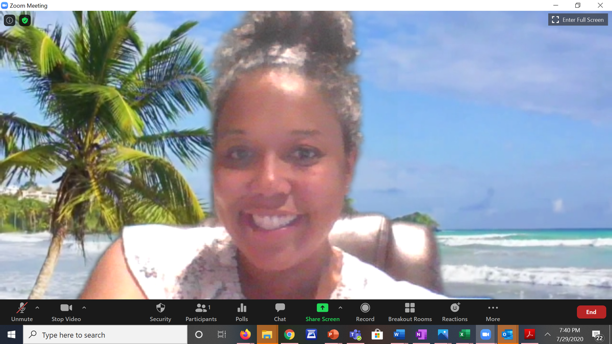Start recording with the Record button
Viewport: 612px width, 344px height.
pyautogui.click(x=365, y=312)
